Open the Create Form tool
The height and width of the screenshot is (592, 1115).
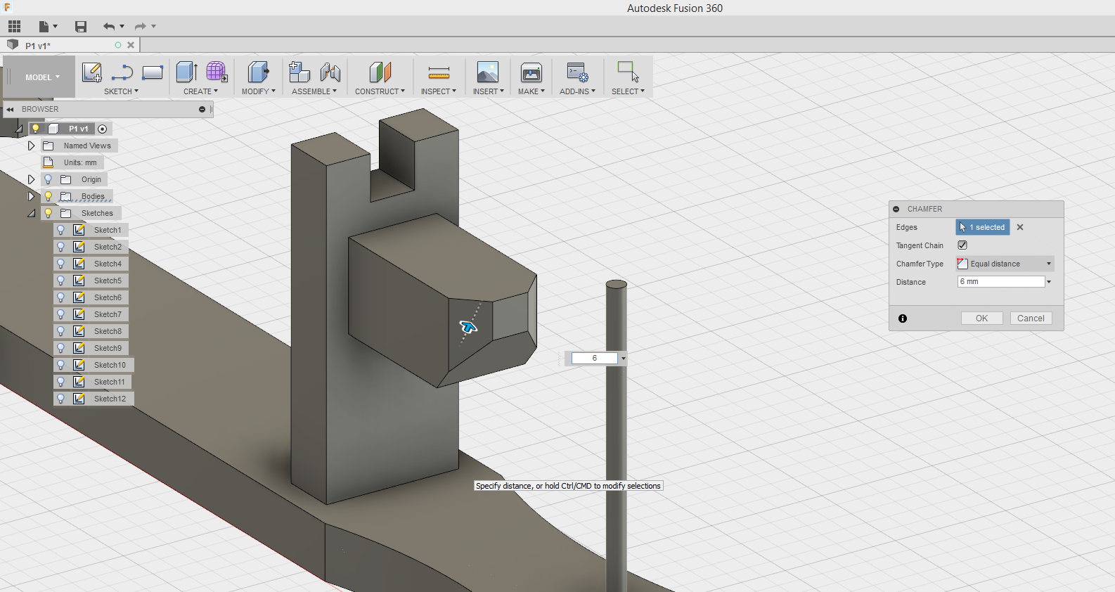(217, 72)
